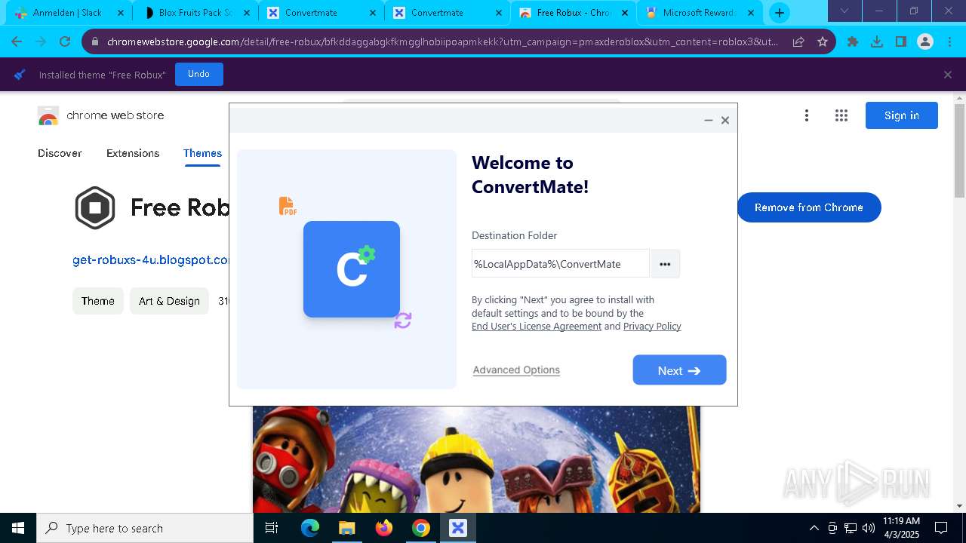The image size is (966, 543).
Task: Launch Firefox from taskbar
Action: [384, 528]
